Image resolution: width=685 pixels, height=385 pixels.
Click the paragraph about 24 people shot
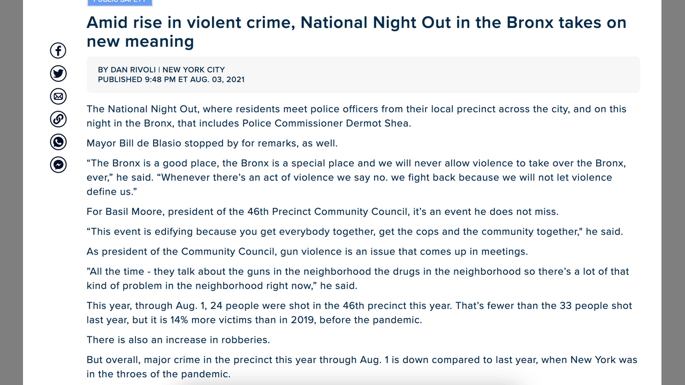[359, 313]
